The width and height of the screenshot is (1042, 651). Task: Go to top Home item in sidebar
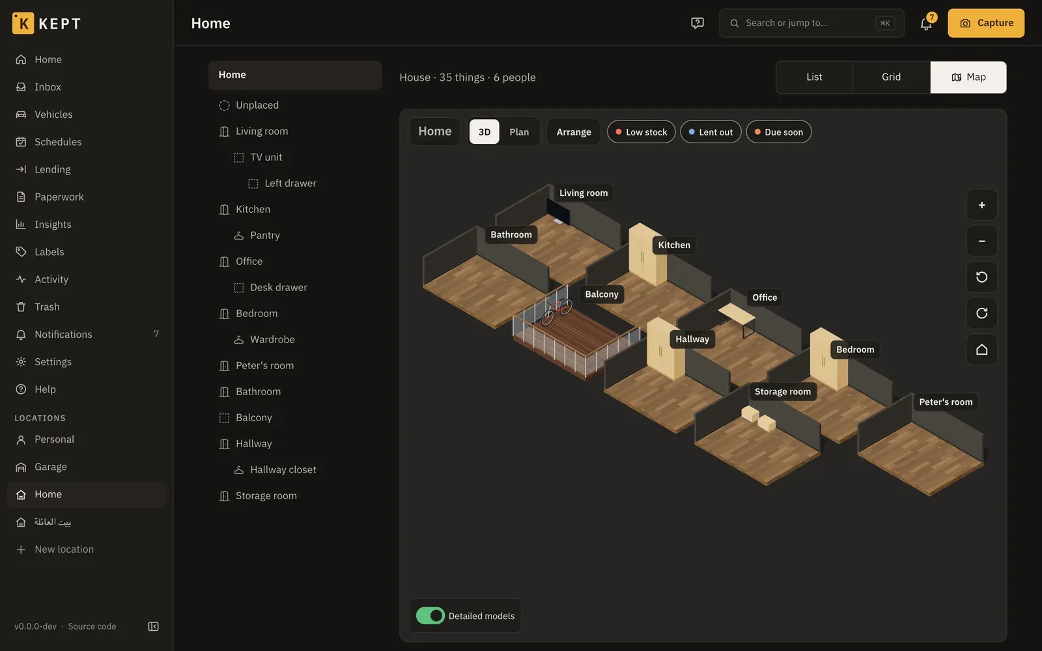click(x=87, y=59)
